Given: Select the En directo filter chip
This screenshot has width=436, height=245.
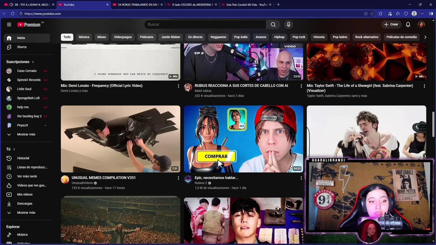Looking at the screenshot, I should (196, 37).
